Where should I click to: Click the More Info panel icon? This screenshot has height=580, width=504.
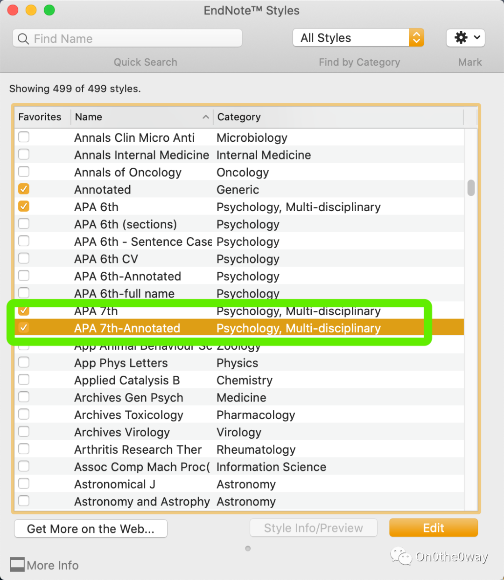pyautogui.click(x=17, y=564)
